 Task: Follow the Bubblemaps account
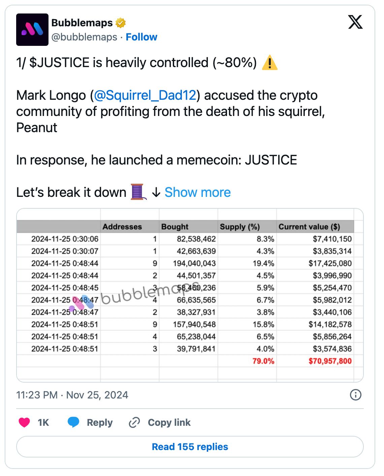[x=141, y=37]
